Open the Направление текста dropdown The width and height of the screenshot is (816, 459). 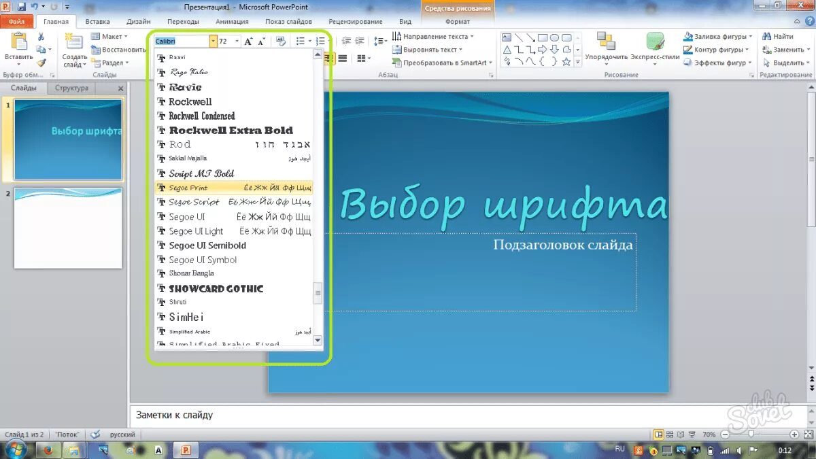(x=432, y=37)
